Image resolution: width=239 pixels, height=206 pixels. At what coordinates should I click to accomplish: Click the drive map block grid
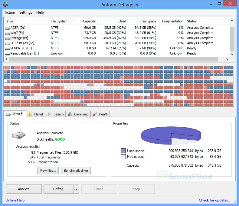(x=119, y=86)
